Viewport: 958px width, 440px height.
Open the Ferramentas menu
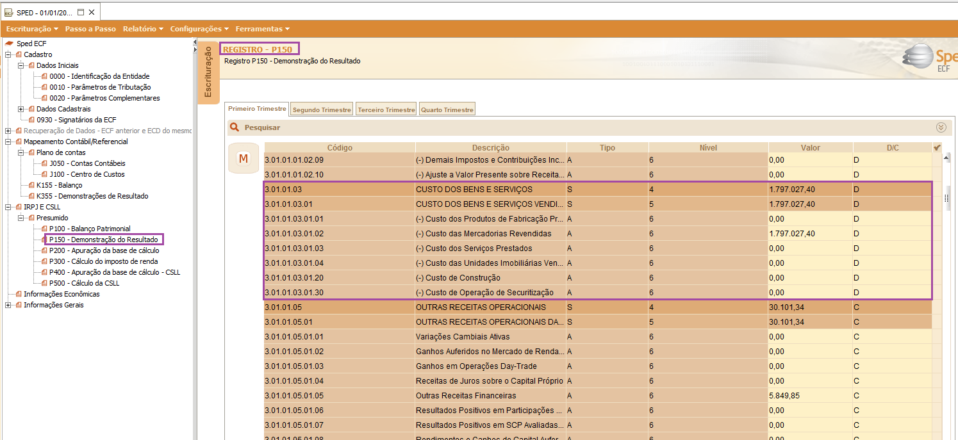tap(263, 29)
